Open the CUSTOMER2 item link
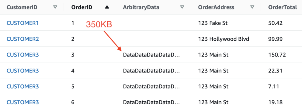This screenshot has width=302, height=109. 22,39
